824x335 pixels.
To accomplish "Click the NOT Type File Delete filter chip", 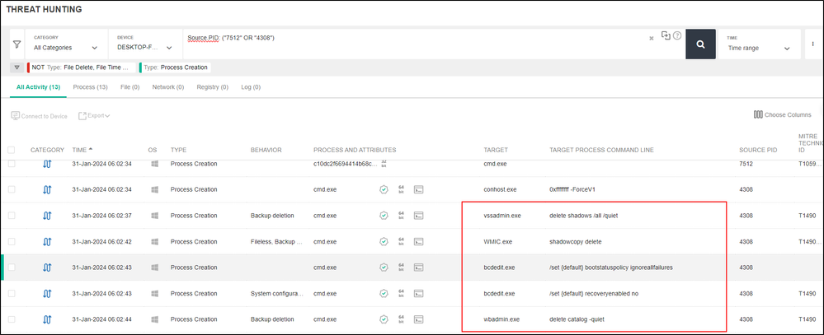I will tap(82, 67).
